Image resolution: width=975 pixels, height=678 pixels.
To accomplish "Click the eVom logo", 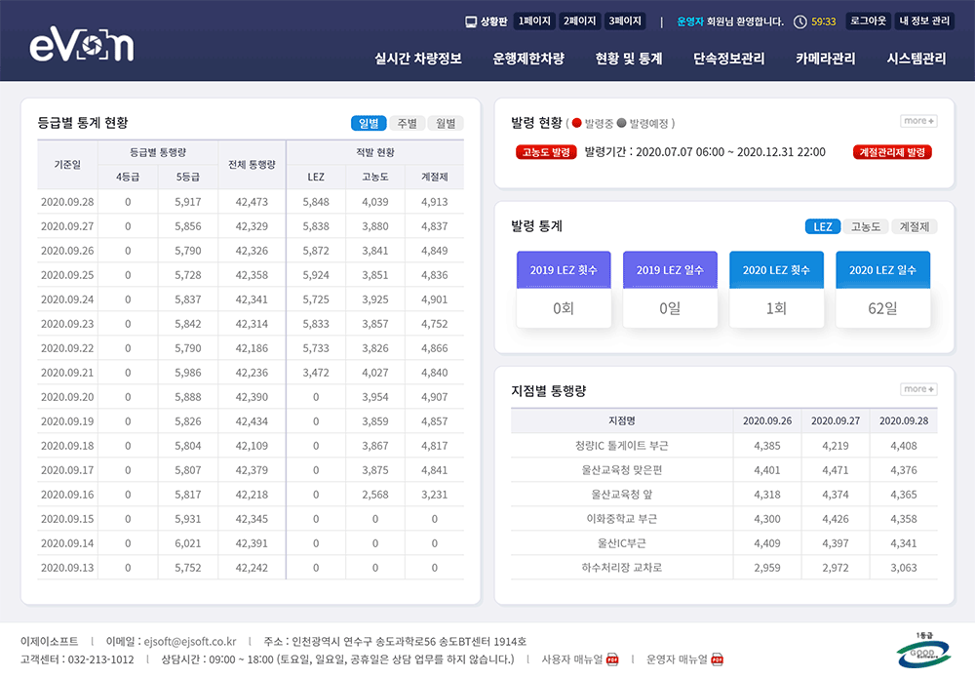I will pyautogui.click(x=81, y=44).
